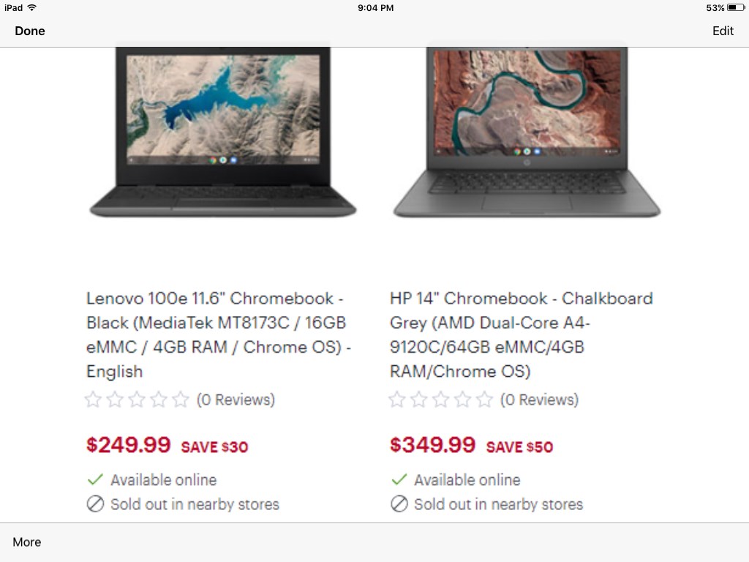This screenshot has width=749, height=562.
Task: Click the SAVE $50 label
Action: pyautogui.click(x=519, y=446)
